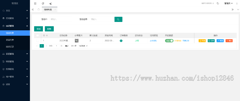Open the tab options dropdown chevron

(x=238, y=10)
